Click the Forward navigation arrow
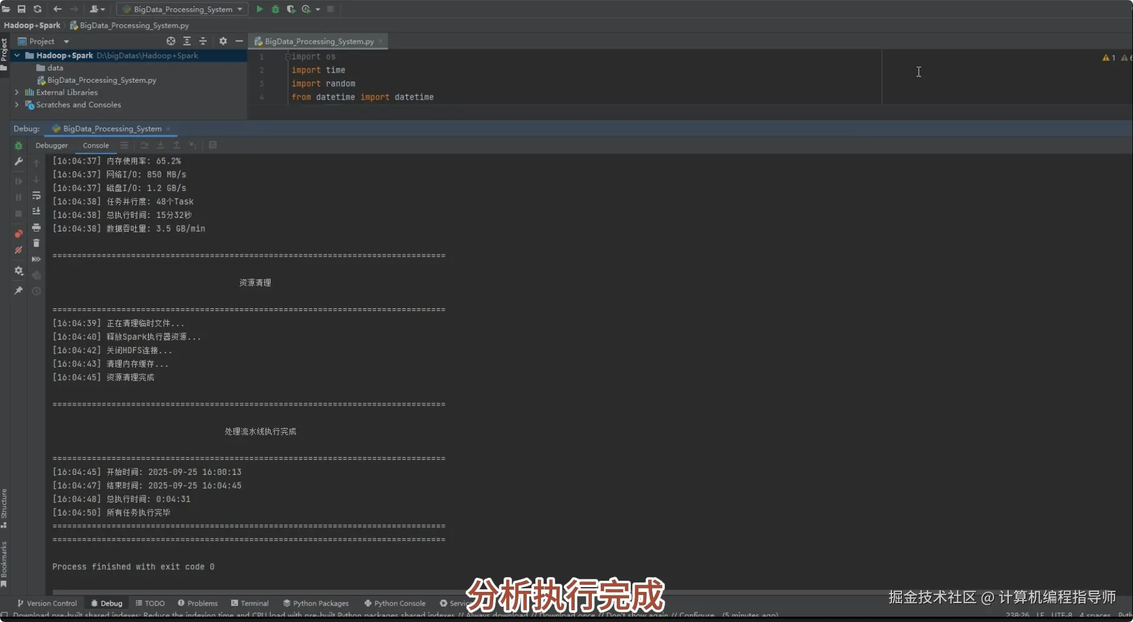This screenshot has width=1133, height=622. point(74,9)
